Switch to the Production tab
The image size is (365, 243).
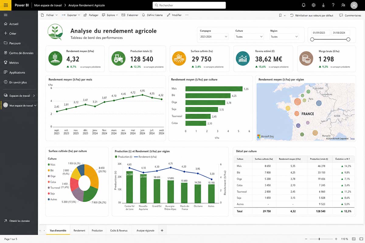(x=97, y=231)
